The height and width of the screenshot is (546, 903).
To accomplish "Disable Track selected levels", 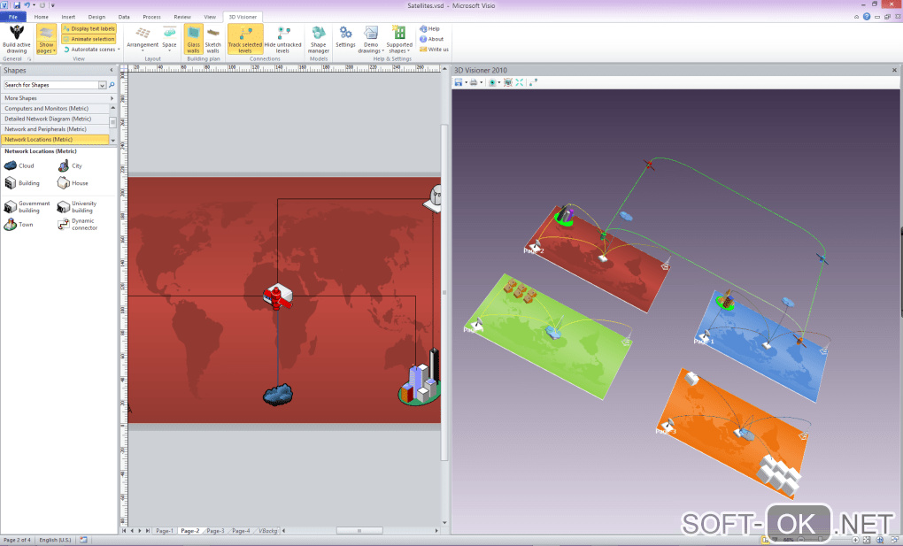I will 245,41.
